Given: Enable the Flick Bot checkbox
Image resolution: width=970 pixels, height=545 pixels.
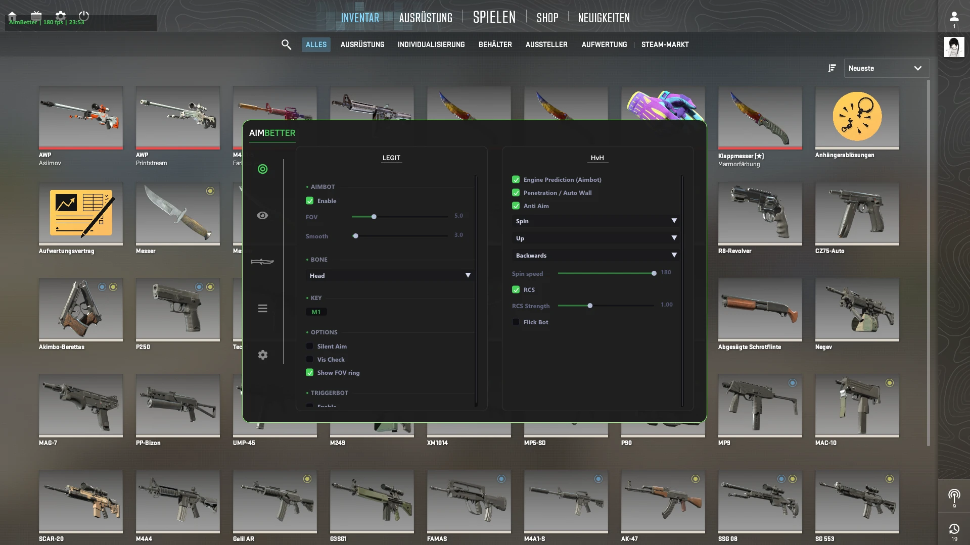Looking at the screenshot, I should click(x=516, y=322).
